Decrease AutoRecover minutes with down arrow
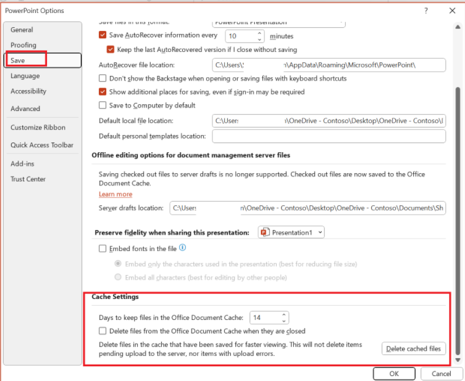This screenshot has height=381, width=465. [x=259, y=39]
